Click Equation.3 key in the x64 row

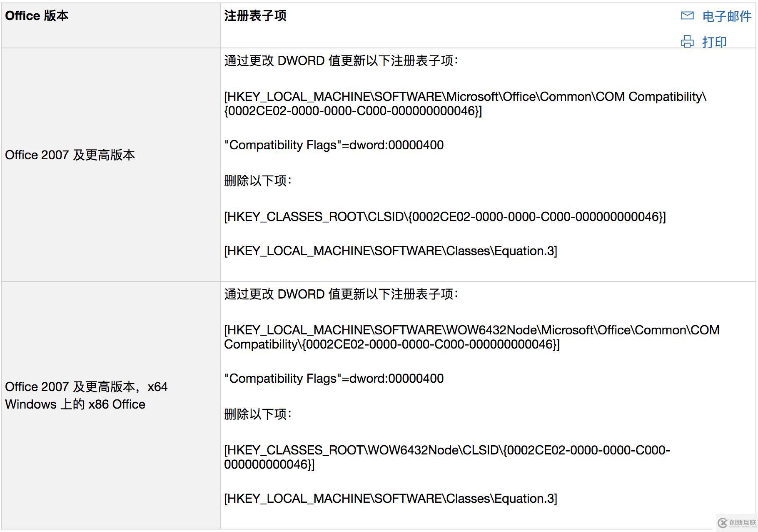pos(390,499)
